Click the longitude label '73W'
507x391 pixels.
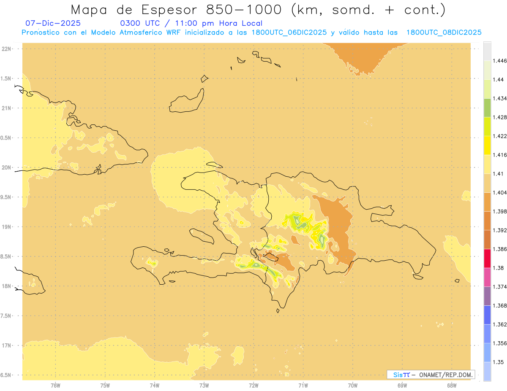click(204, 385)
